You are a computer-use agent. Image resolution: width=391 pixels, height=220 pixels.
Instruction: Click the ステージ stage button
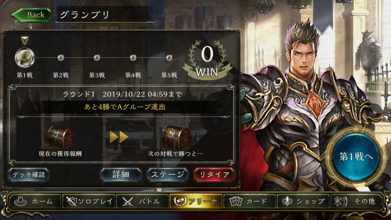tap(167, 175)
